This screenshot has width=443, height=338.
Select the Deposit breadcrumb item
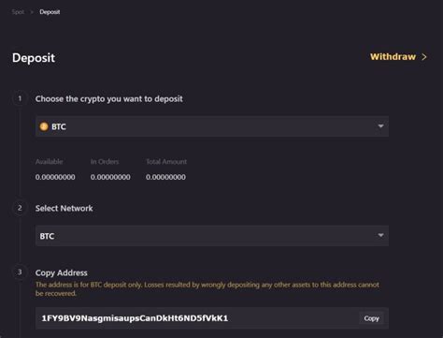[50, 12]
